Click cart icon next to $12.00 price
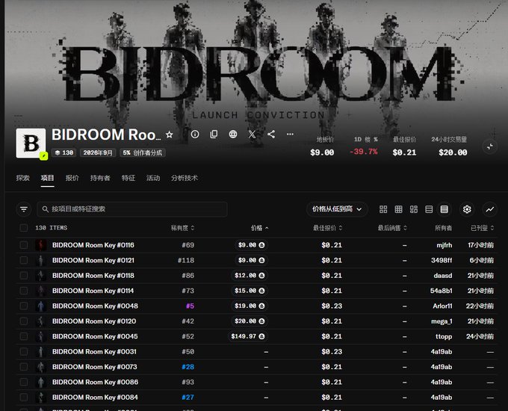508x411 pixels. (x=261, y=276)
